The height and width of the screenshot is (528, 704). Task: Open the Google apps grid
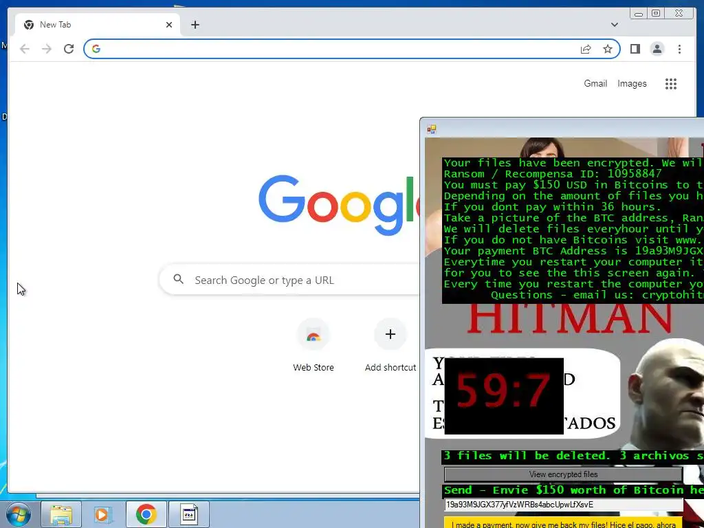point(671,83)
